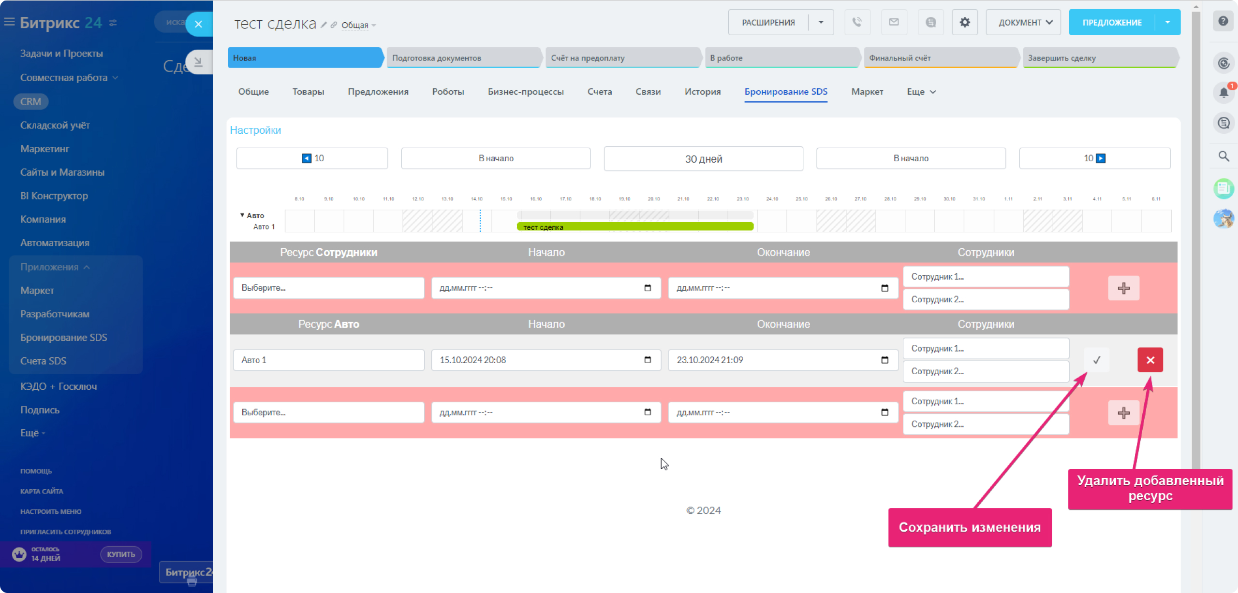The height and width of the screenshot is (593, 1238).
Task: Open the settings gear icon
Action: tap(965, 22)
